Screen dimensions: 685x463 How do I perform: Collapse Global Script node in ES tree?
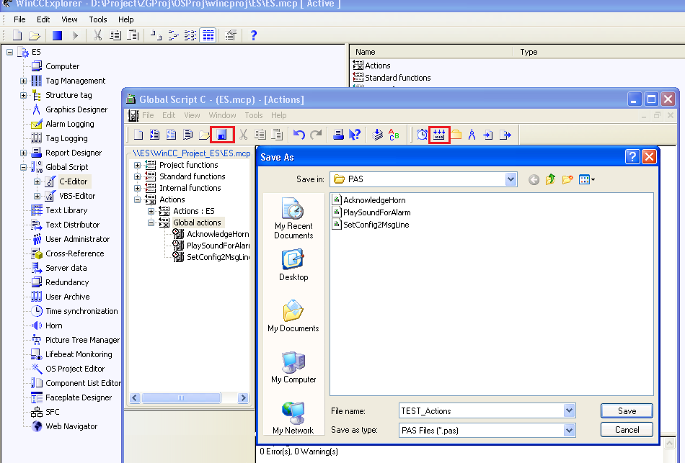[23, 167]
